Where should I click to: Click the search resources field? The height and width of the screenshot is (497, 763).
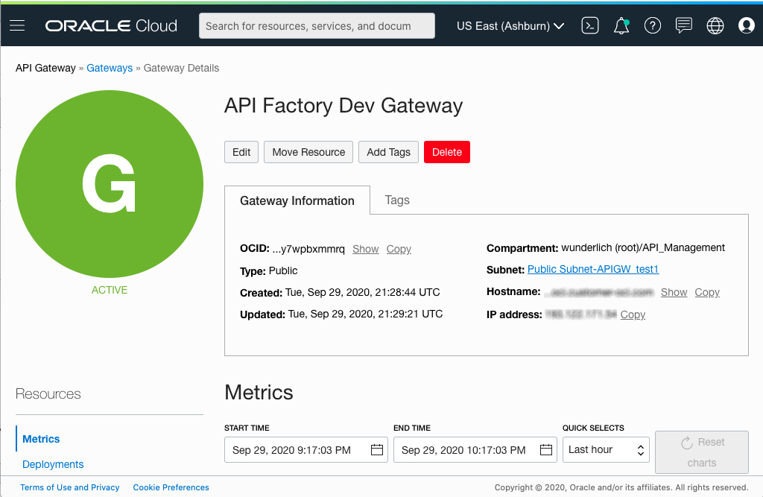[316, 25]
